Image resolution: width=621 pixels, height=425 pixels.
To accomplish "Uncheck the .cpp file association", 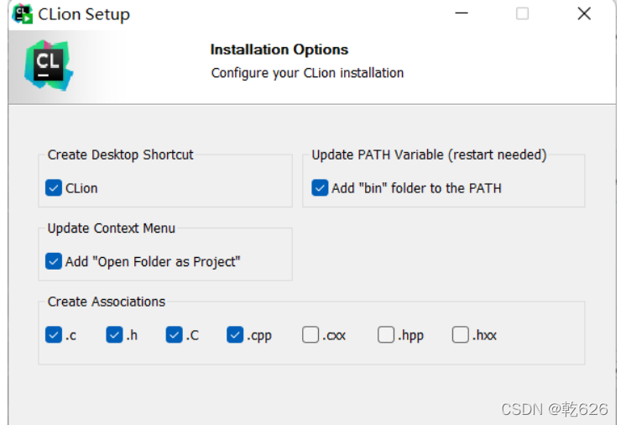I will pyautogui.click(x=235, y=335).
